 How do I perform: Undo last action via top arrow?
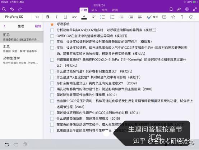pos(12,9)
